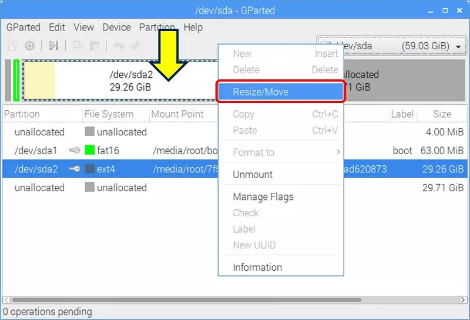The width and height of the screenshot is (470, 320).
Task: Click the Delete partition toolbar icon
Action: 29,46
